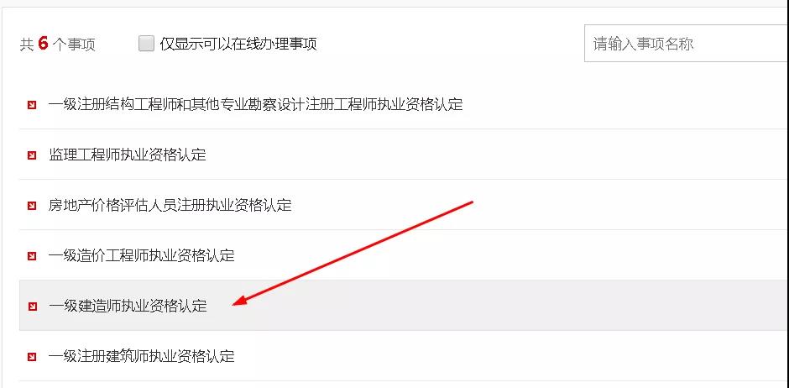Open the 一级造价工程师执业资格认定 link
789x388 pixels.
(x=141, y=255)
